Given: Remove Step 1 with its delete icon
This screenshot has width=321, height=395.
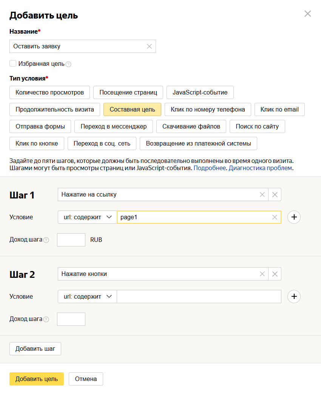Looking at the screenshot, I should tap(275, 195).
